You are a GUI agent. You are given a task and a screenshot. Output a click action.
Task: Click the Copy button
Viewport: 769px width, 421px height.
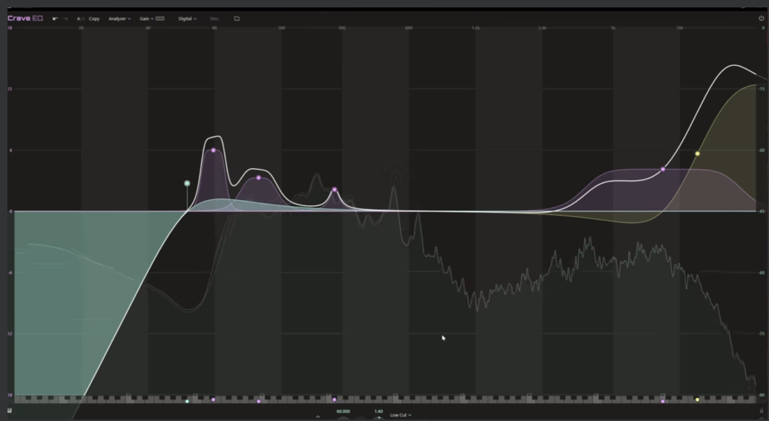(94, 19)
